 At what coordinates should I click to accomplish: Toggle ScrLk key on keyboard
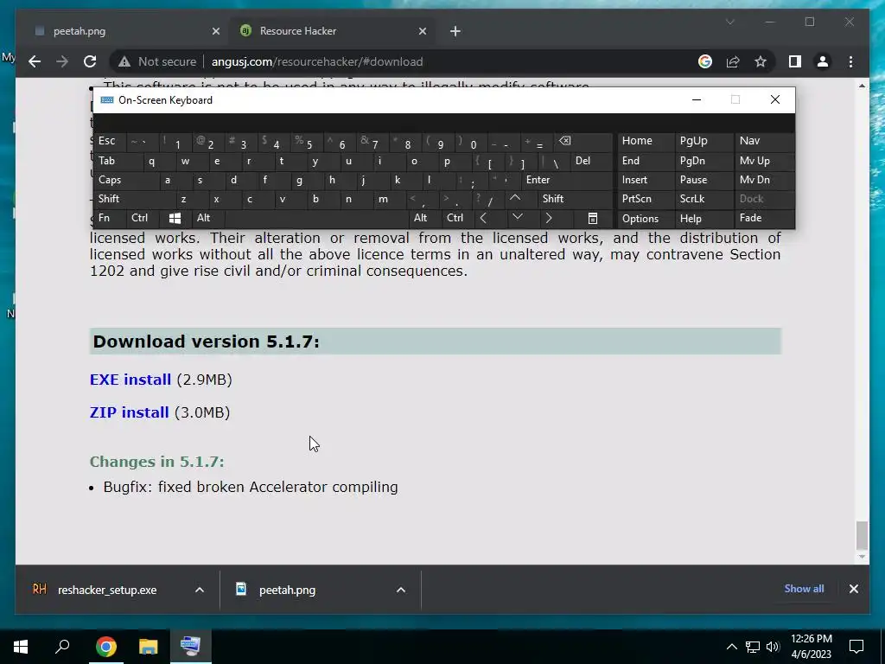(704, 199)
